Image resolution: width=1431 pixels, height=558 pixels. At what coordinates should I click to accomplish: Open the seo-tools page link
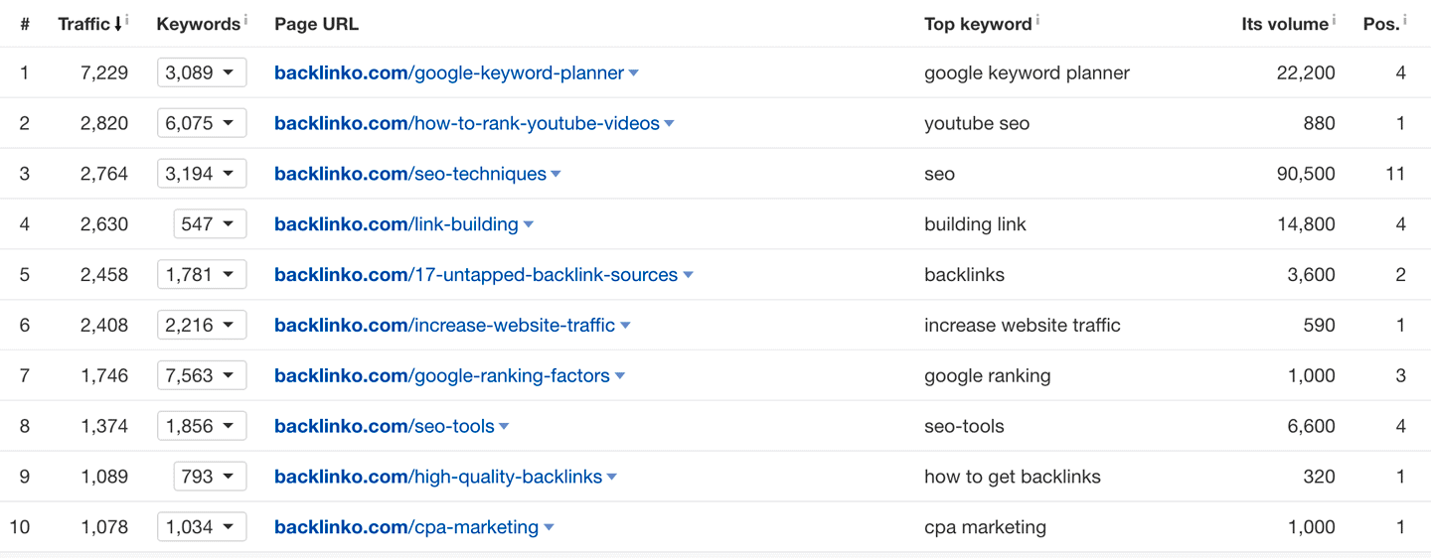pyautogui.click(x=385, y=427)
